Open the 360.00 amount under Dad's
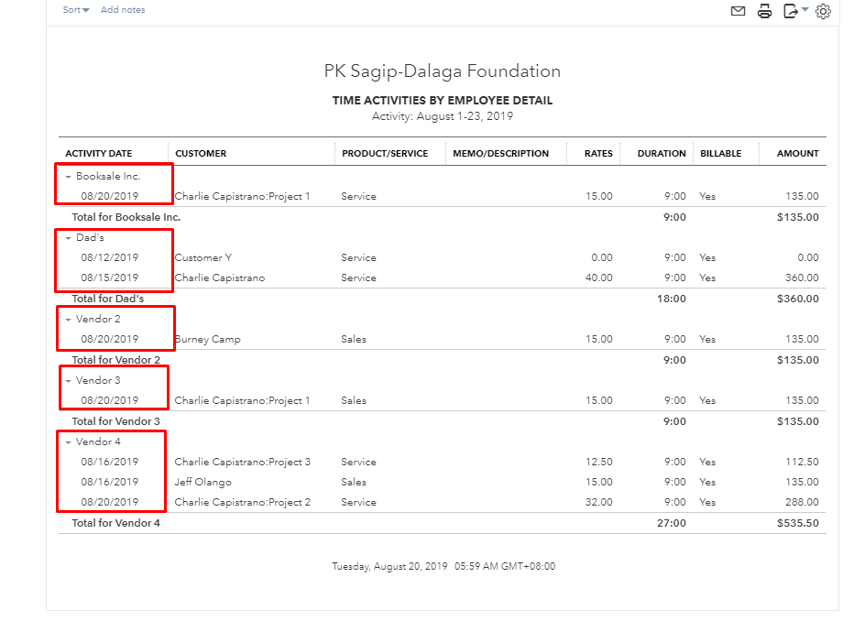Screen dimensions: 865x621 (803, 278)
